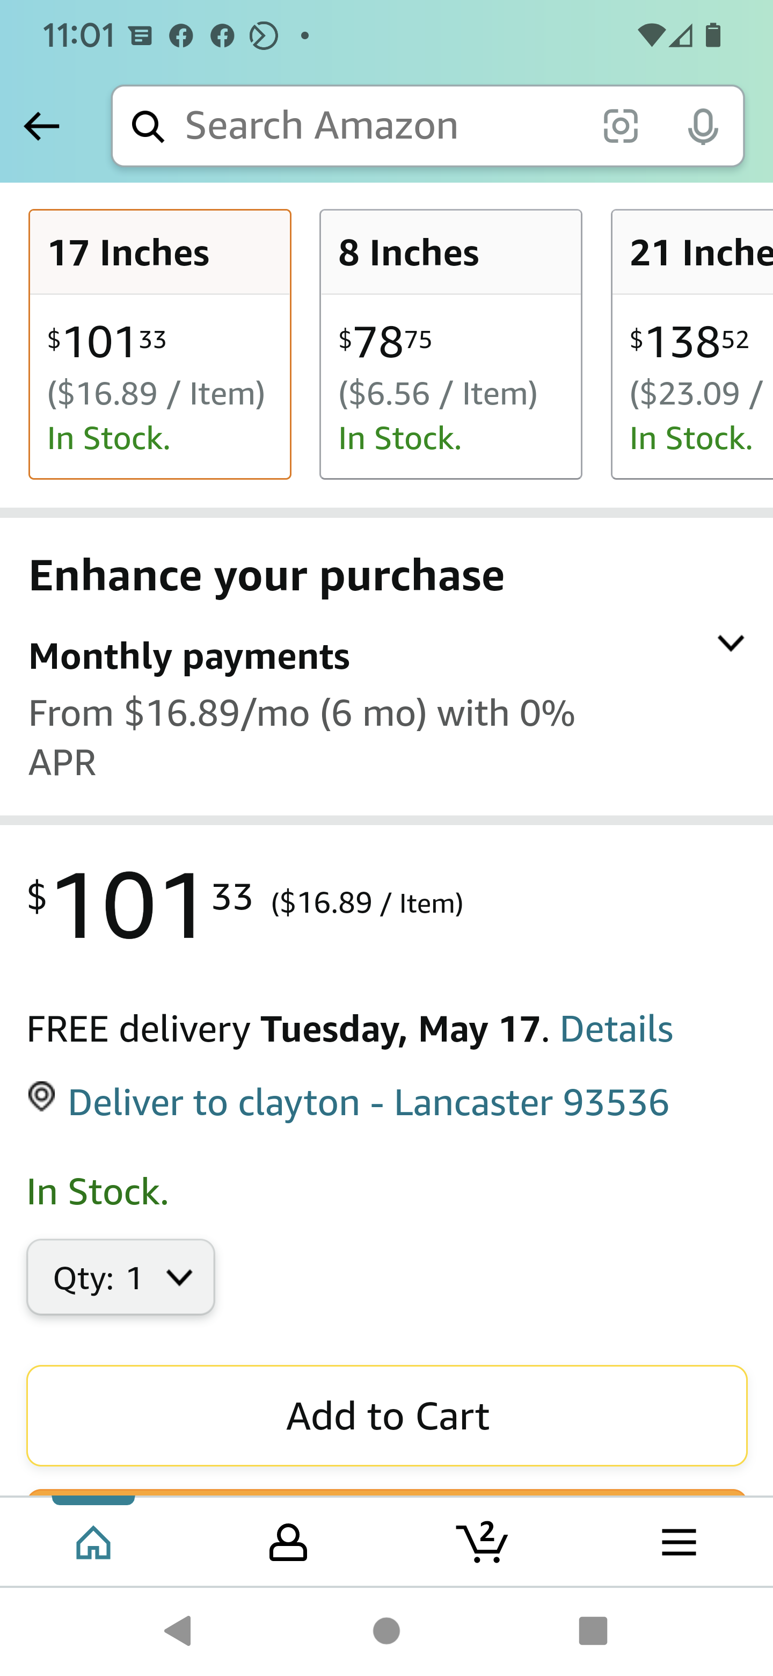Screen dimensions: 773x1676
Task: Select the 21 Inches size option
Action: [692, 344]
